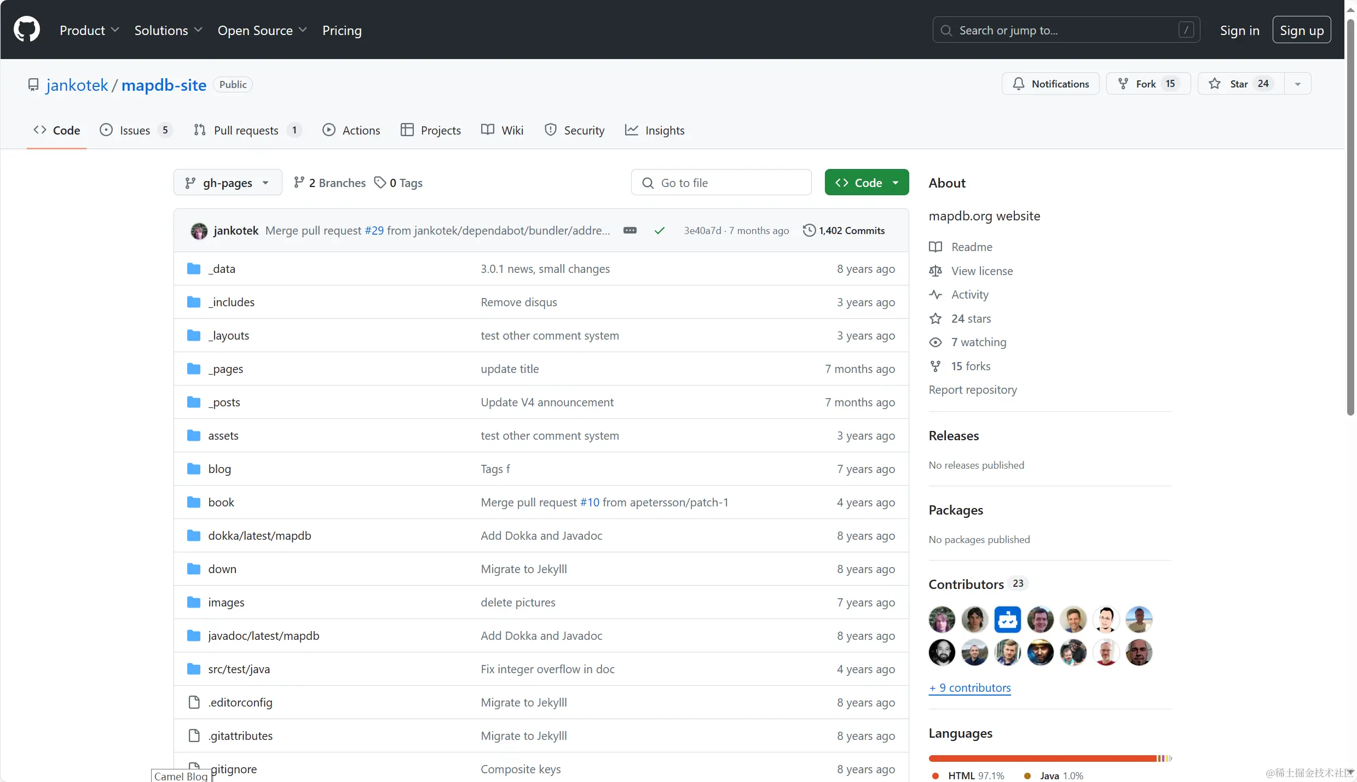Show + 9 contributors link
1357x782 pixels.
(970, 687)
